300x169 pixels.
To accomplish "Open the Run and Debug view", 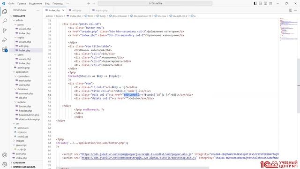I will pos(5,39).
